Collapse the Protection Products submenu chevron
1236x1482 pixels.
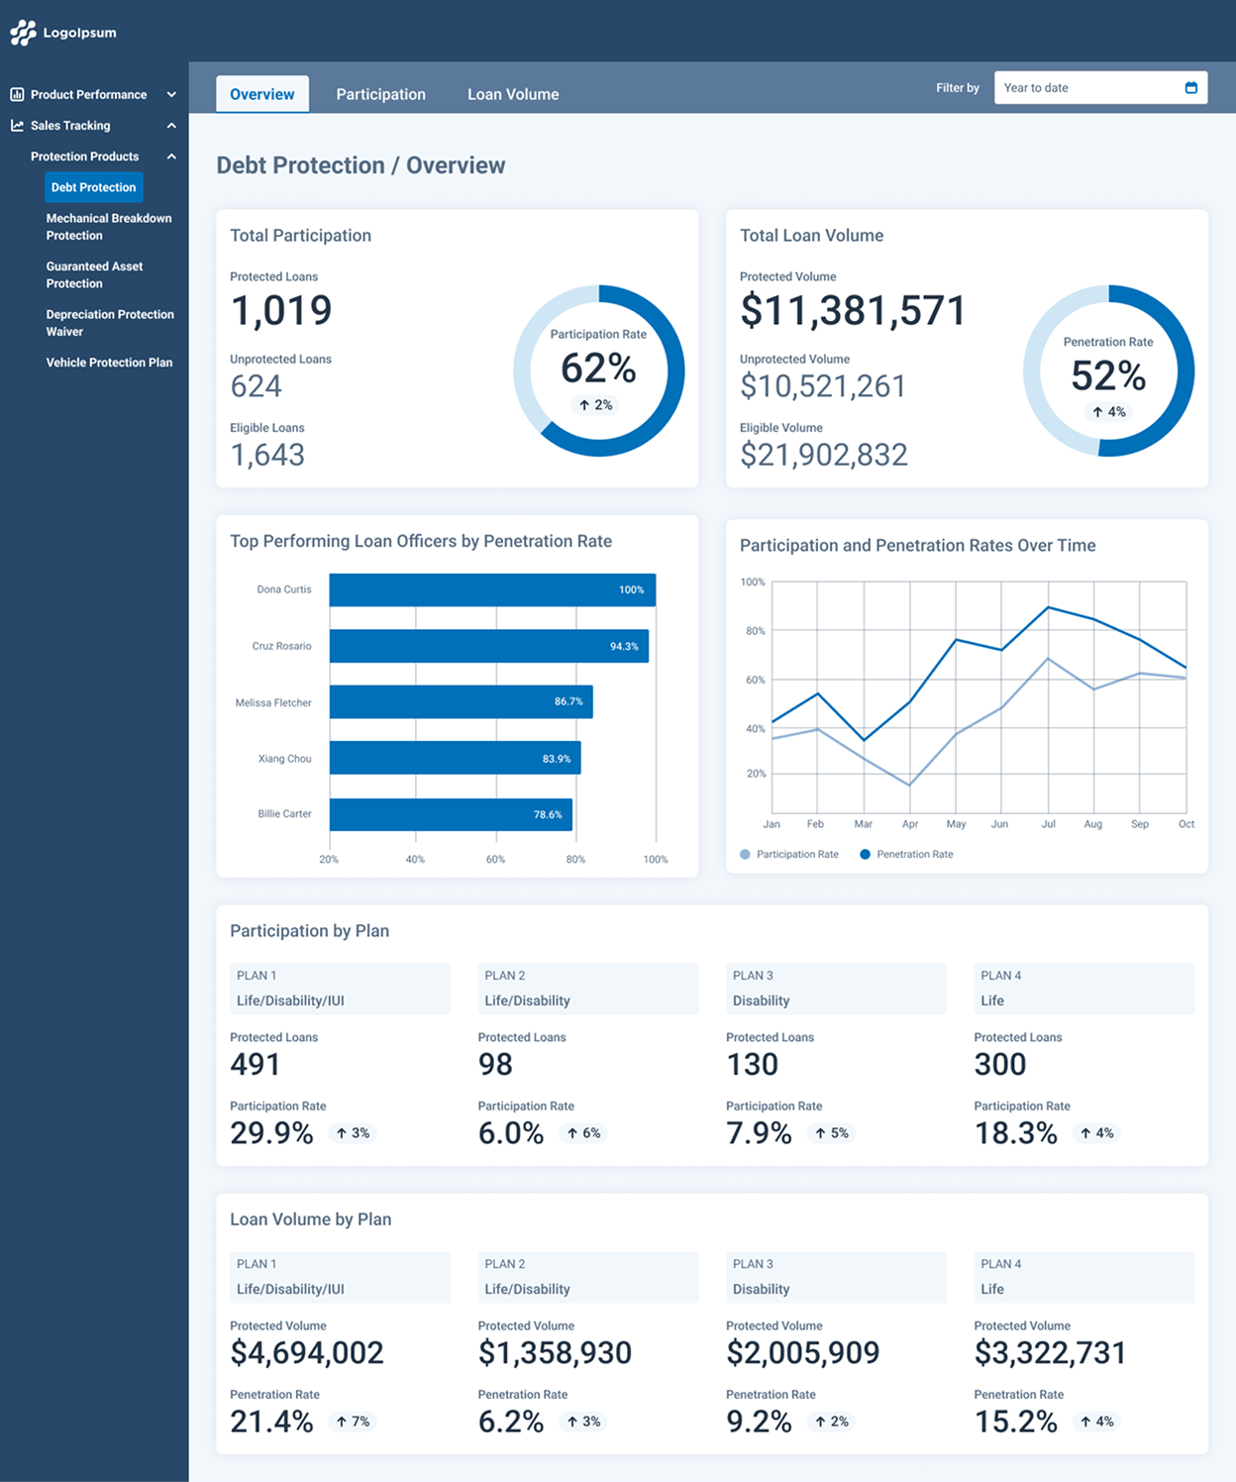(x=171, y=157)
